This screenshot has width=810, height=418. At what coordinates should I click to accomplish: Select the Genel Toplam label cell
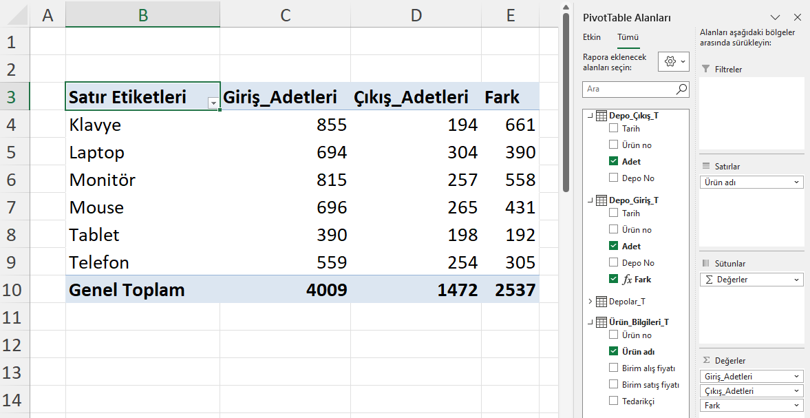tap(143, 289)
